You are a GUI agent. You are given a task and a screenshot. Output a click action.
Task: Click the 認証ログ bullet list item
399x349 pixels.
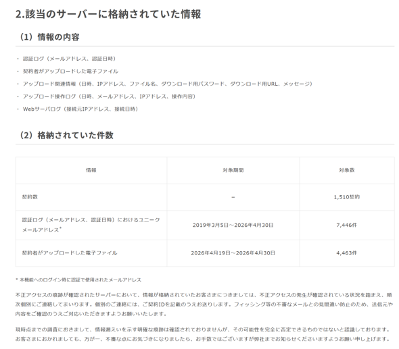pos(69,59)
